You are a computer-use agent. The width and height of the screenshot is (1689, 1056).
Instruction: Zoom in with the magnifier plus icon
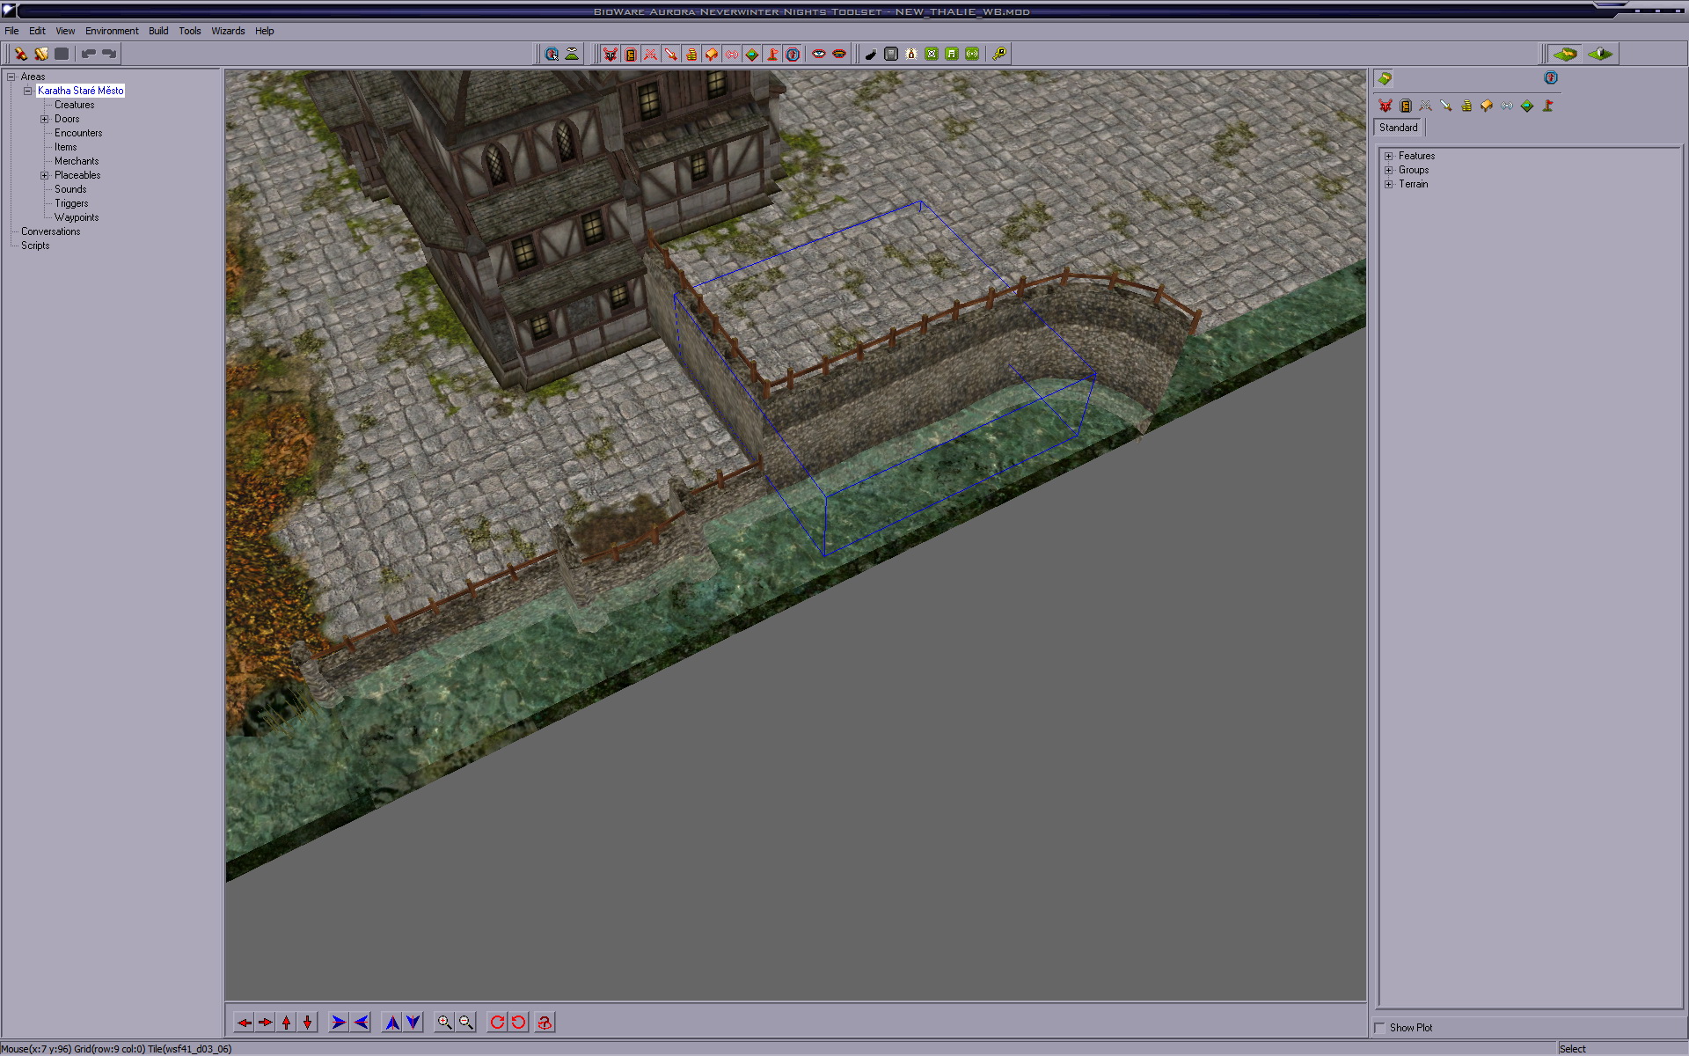click(445, 1023)
